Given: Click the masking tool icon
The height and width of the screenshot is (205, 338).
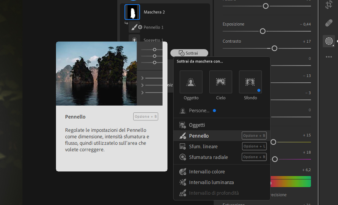Looking at the screenshot, I should point(329,41).
